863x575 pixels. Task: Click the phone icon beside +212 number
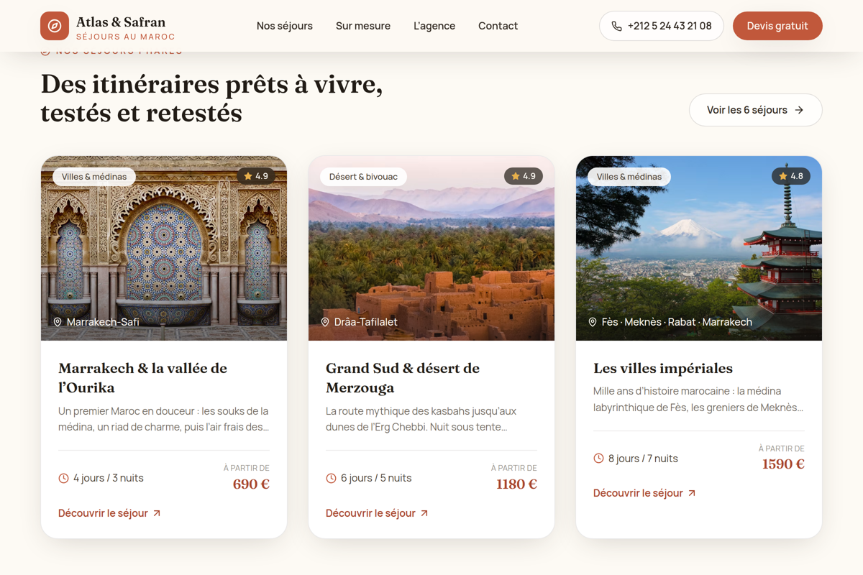(x=616, y=26)
